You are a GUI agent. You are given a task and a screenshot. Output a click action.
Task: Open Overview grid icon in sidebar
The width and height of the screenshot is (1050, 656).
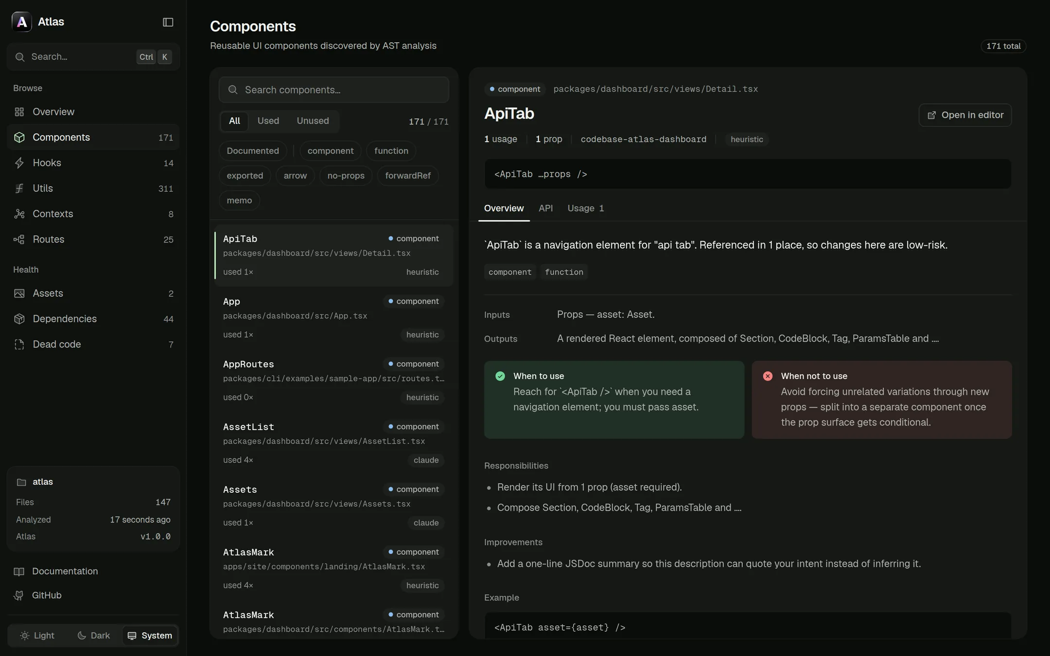[19, 112]
